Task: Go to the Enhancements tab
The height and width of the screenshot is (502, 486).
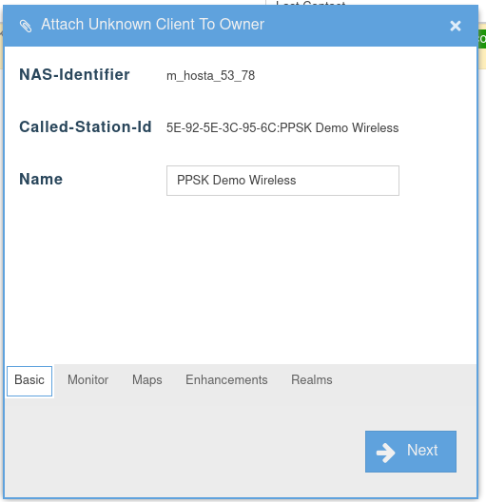Action: click(x=226, y=380)
